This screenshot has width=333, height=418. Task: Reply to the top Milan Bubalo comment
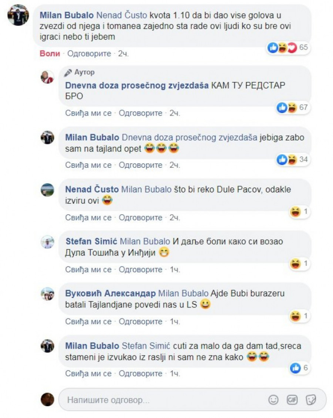coord(89,54)
